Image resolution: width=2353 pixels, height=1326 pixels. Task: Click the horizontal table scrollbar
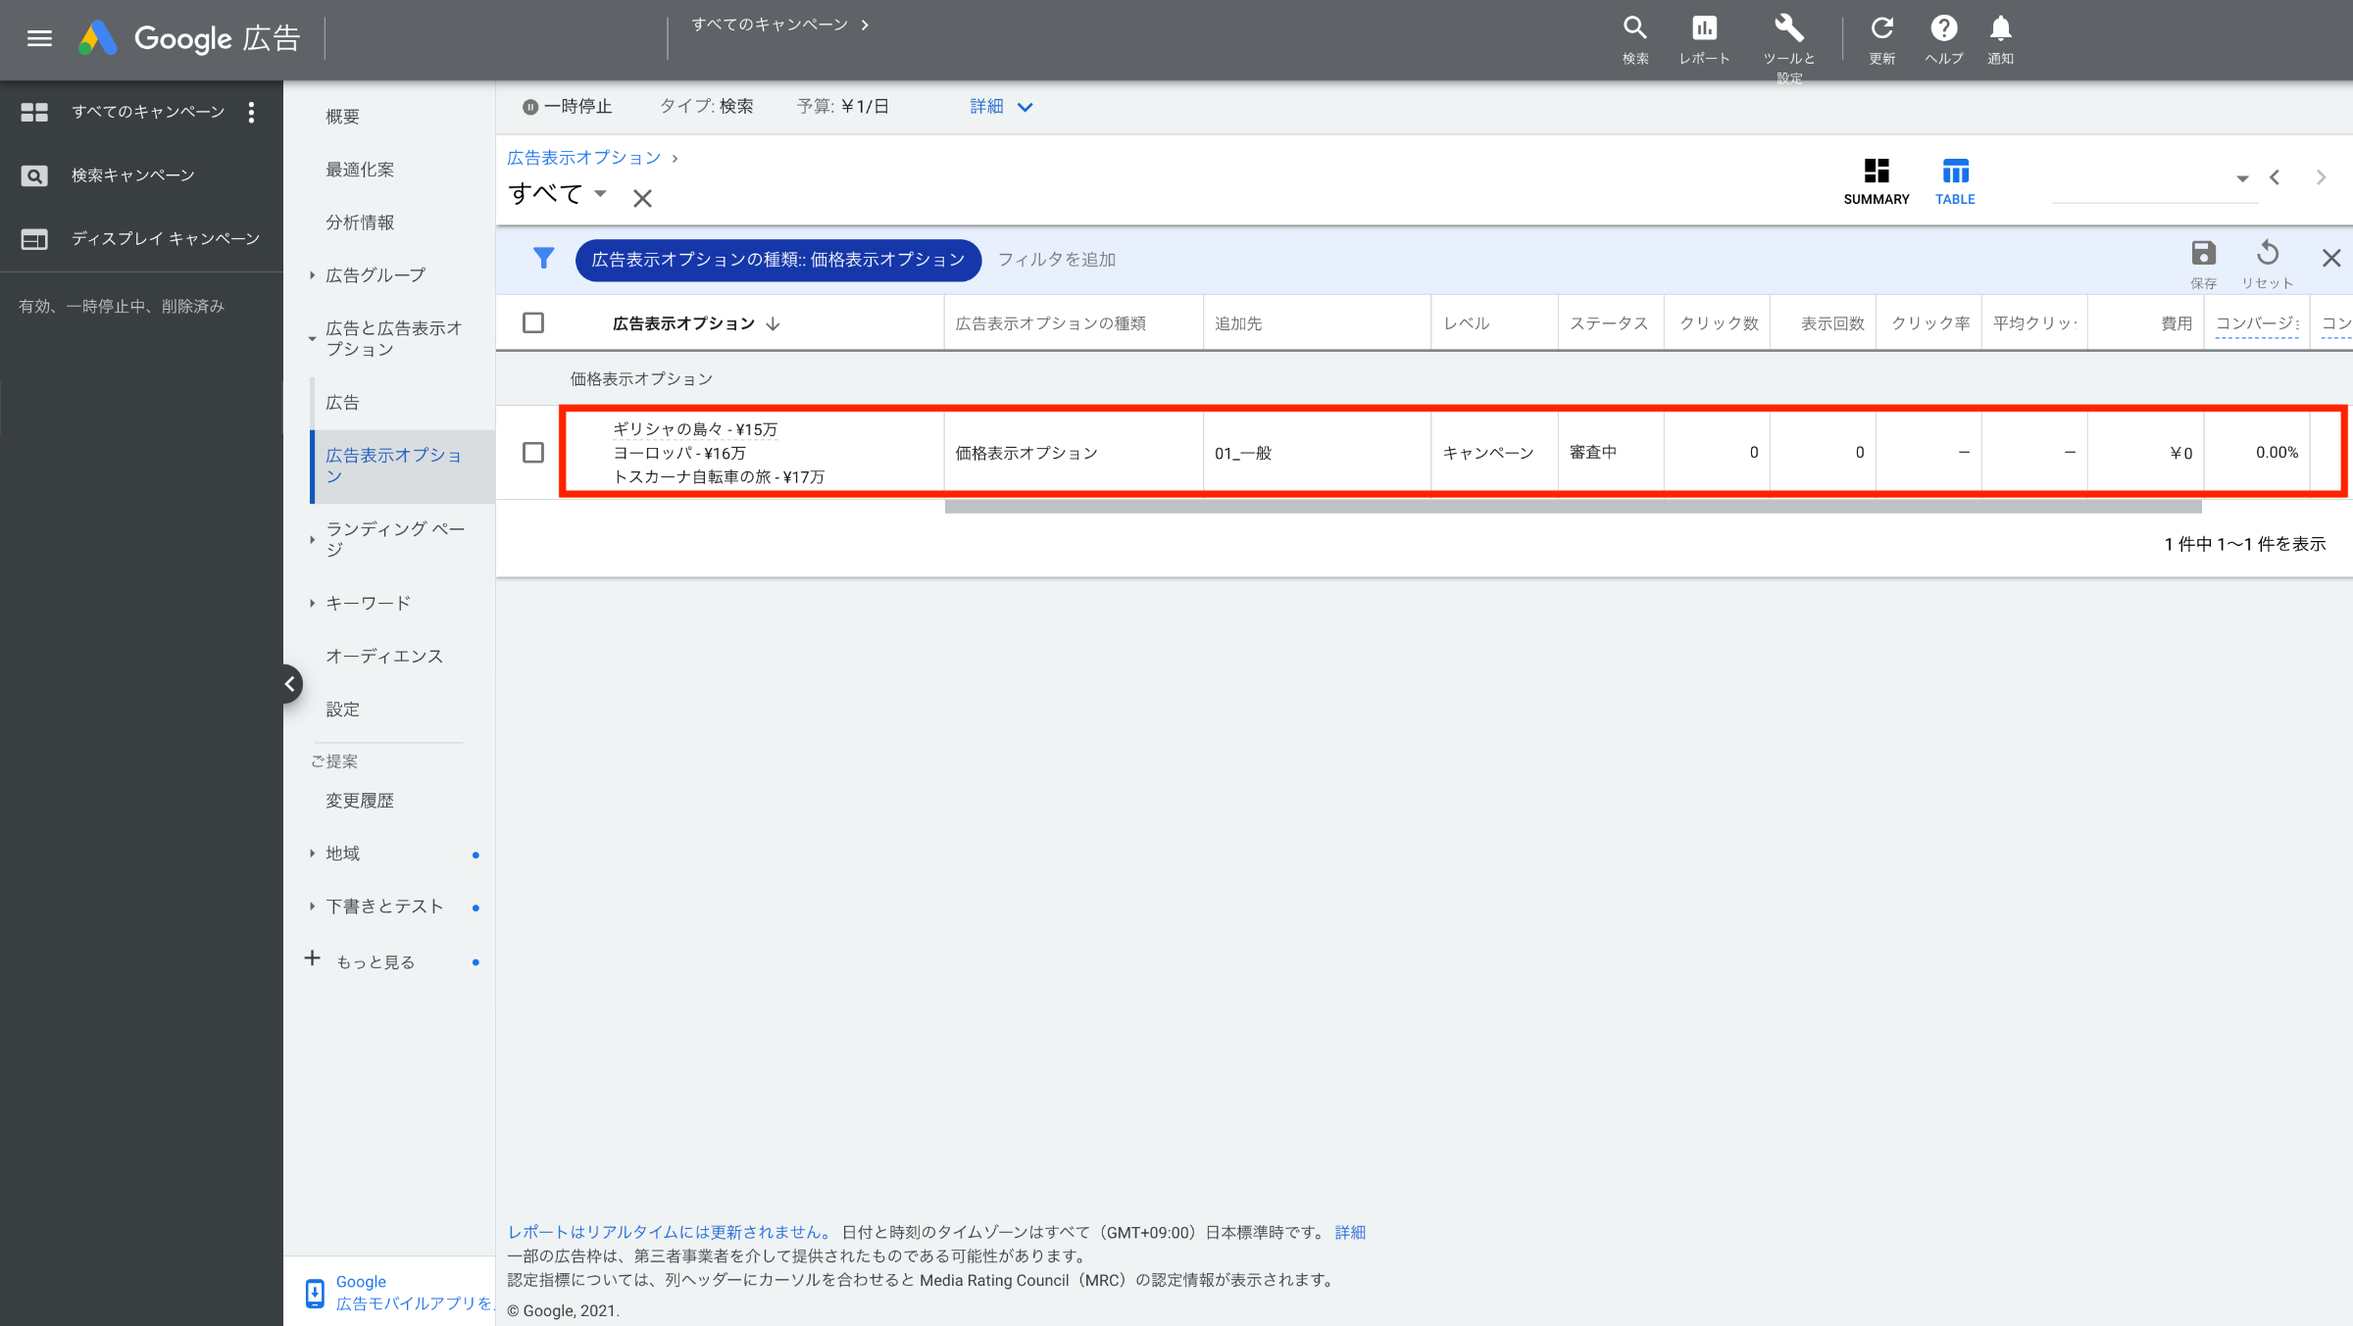click(x=1573, y=507)
